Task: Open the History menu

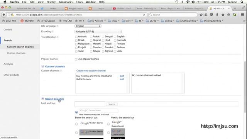Action: pyautogui.click(x=51, y=2)
